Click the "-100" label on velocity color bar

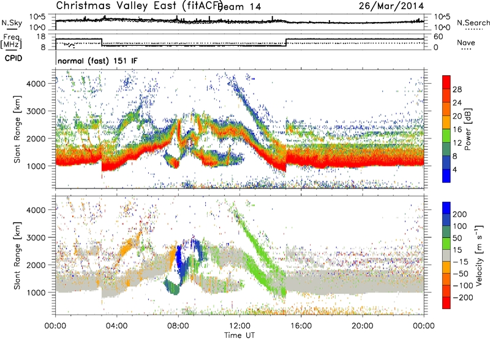click(x=463, y=285)
